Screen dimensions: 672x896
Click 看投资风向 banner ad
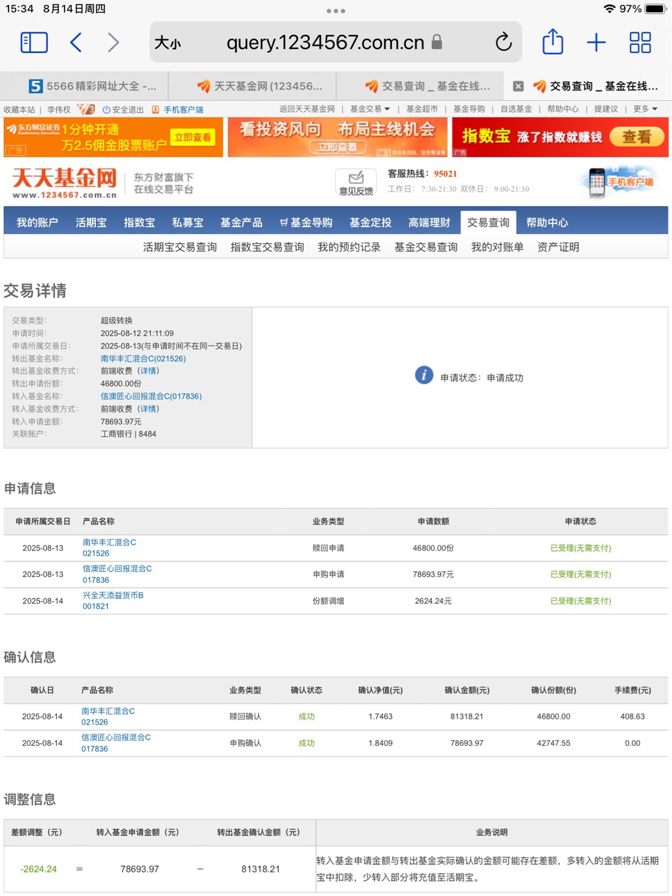coord(338,137)
